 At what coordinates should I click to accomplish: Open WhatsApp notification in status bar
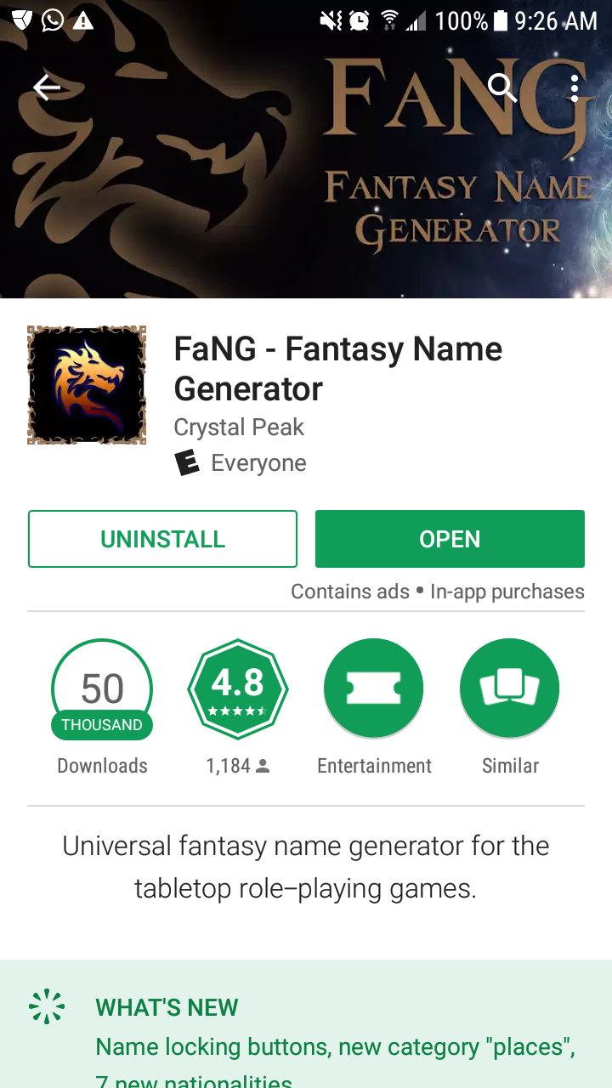pyautogui.click(x=53, y=20)
